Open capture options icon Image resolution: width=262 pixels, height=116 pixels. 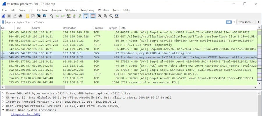[x=20, y=16]
